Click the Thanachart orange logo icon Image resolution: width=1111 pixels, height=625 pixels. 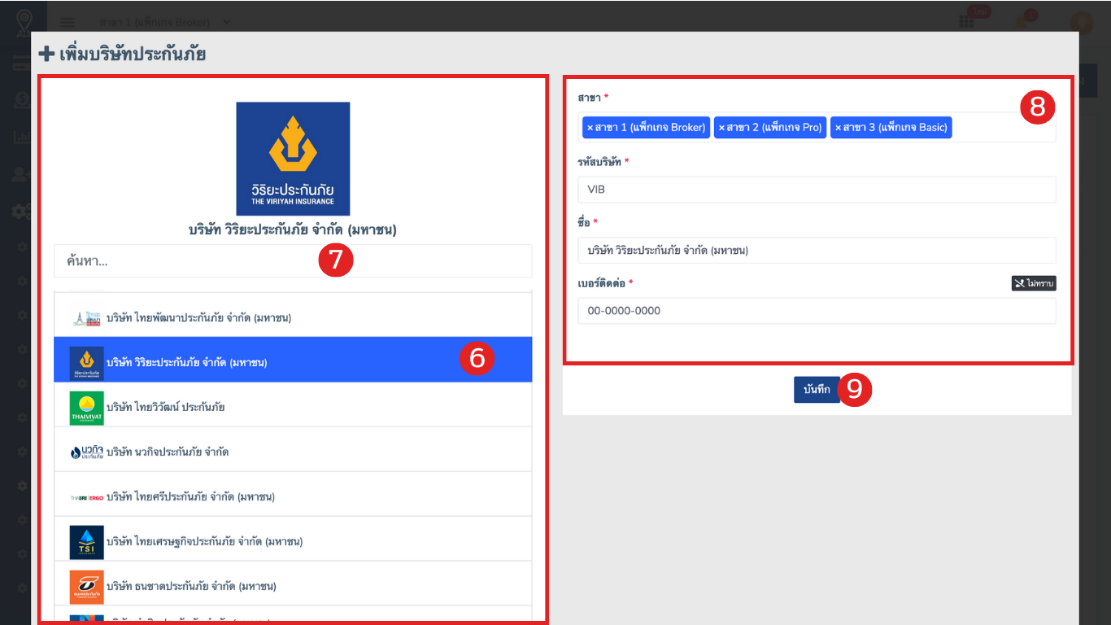87,587
